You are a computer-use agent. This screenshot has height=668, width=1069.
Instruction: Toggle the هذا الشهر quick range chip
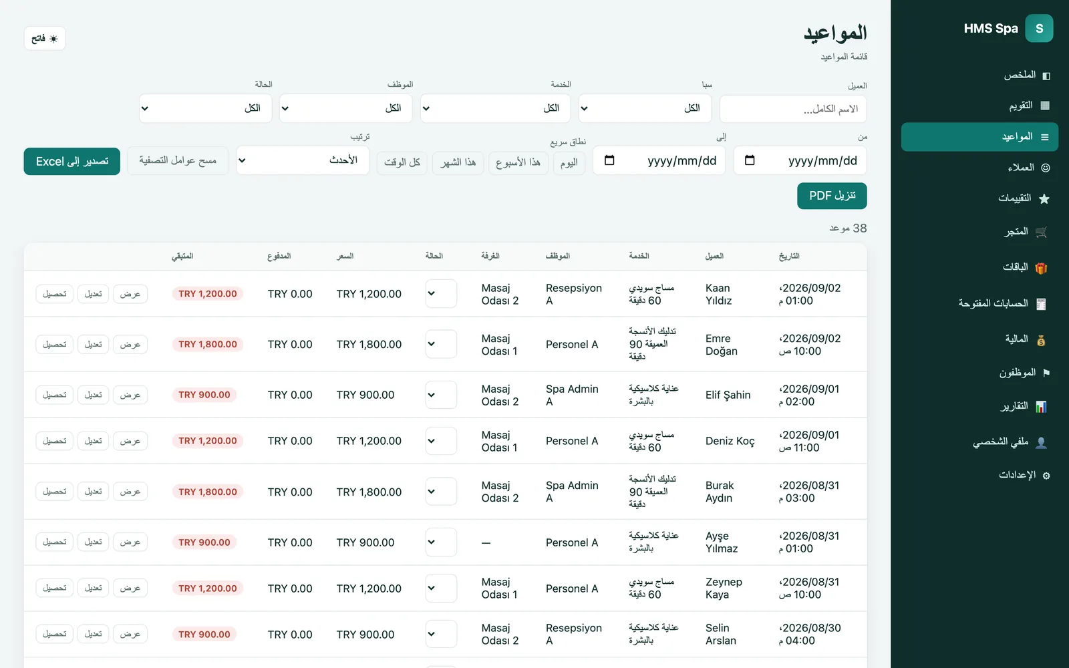pos(458,163)
